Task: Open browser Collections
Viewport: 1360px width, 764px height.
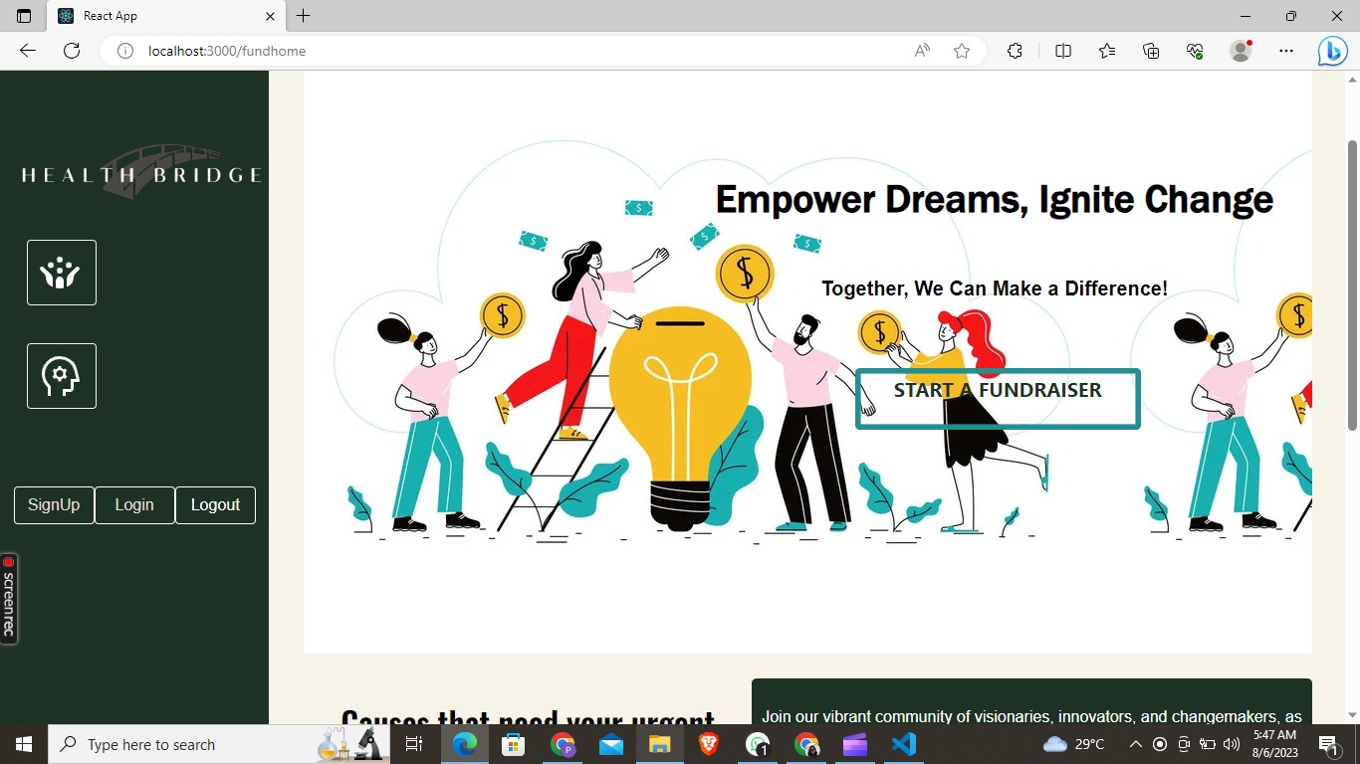Action: [1151, 51]
